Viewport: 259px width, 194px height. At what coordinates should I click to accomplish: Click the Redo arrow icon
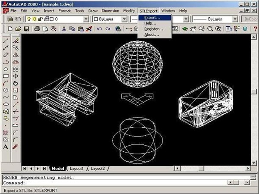coord(108,29)
